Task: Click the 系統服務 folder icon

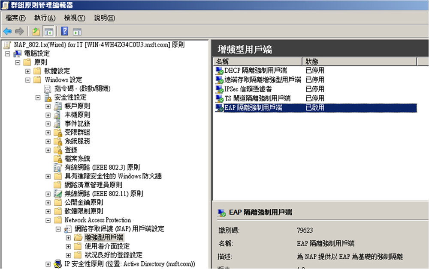Action: [58, 141]
